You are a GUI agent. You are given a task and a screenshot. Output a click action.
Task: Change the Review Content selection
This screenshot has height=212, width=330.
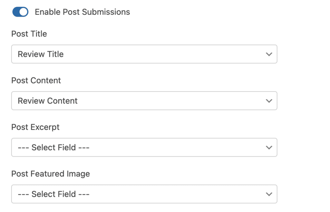[x=144, y=101]
